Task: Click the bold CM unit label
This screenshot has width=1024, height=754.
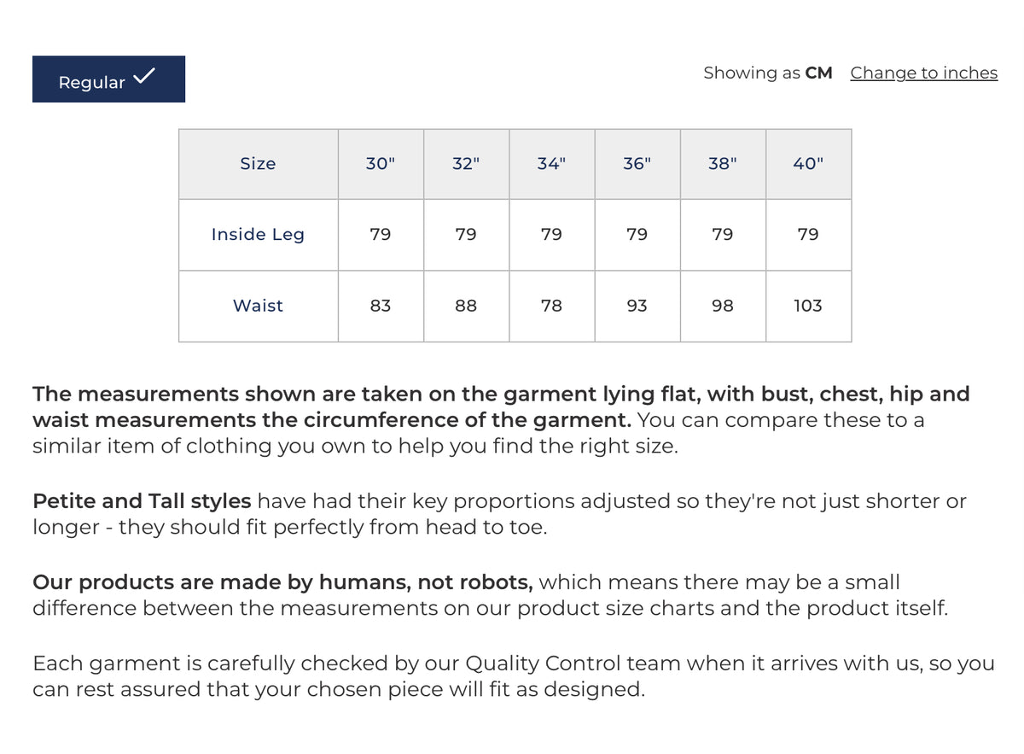Action: (x=818, y=73)
